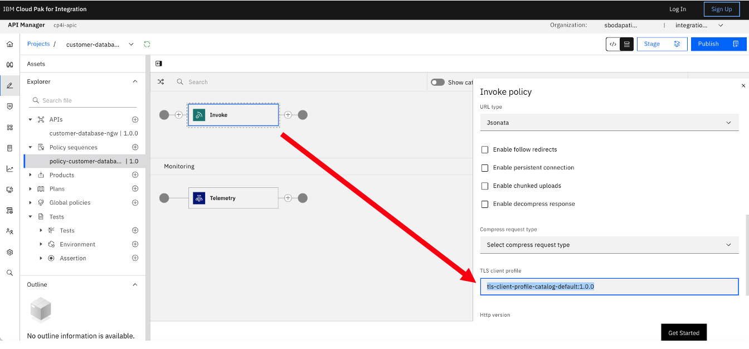Select the Telemetry policy node
749x349 pixels.
233,198
